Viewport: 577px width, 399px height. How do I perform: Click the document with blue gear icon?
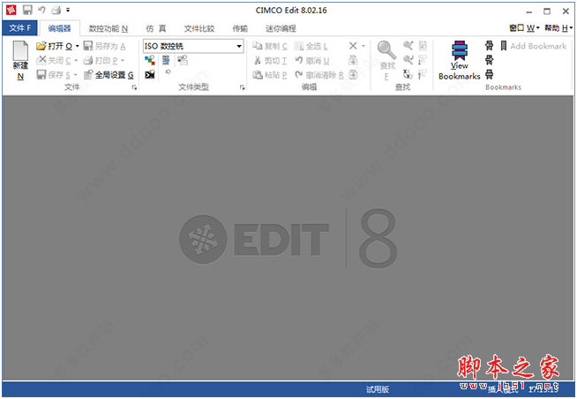(166, 60)
